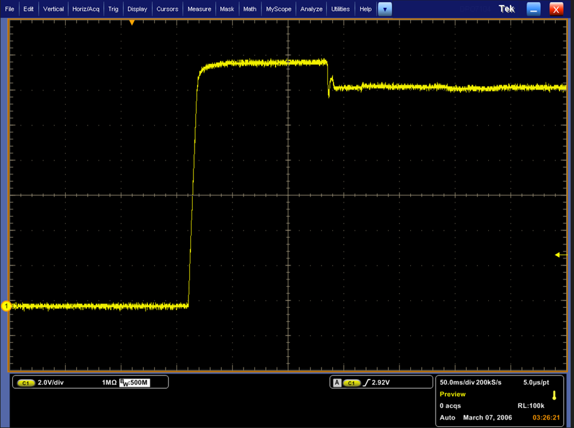Click the C1 channel badge near 2.0V/div
The image size is (574, 428).
25,383
